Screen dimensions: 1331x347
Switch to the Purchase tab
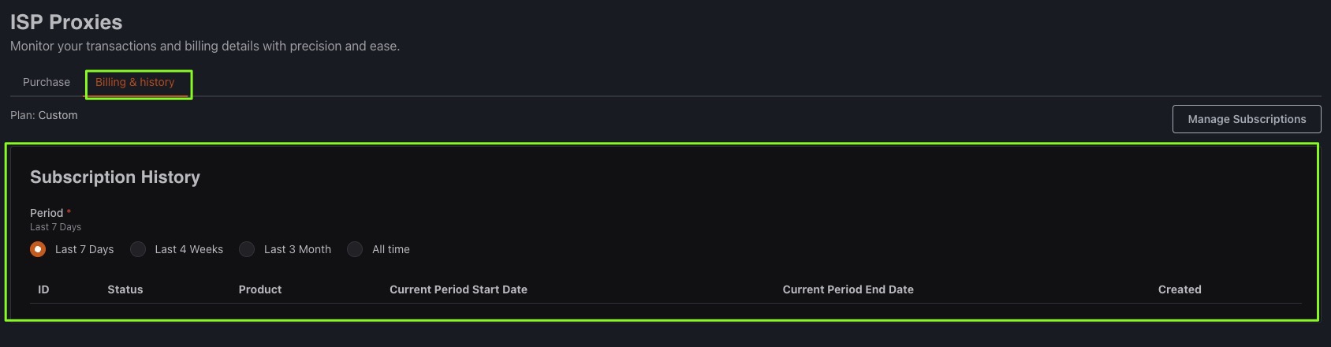click(x=47, y=82)
